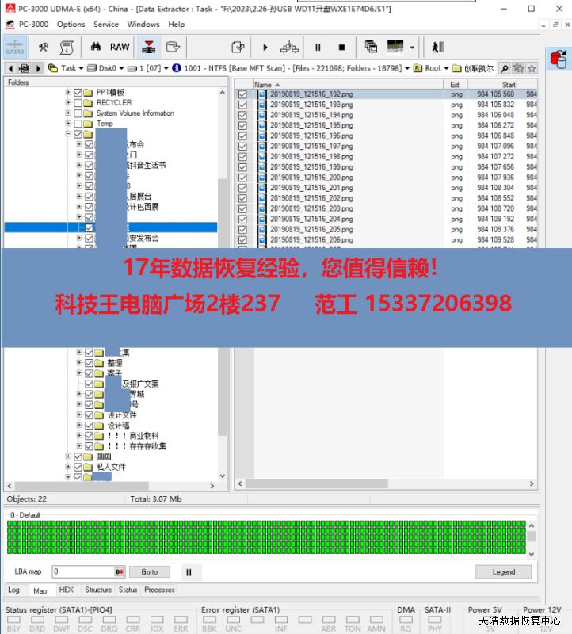Click the Legend button
The image size is (572, 634).
click(x=503, y=571)
